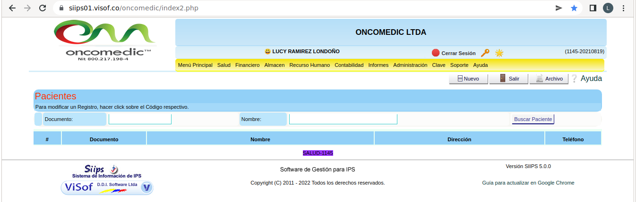Reload the page in browser
This screenshot has width=636, height=202.
click(43, 8)
